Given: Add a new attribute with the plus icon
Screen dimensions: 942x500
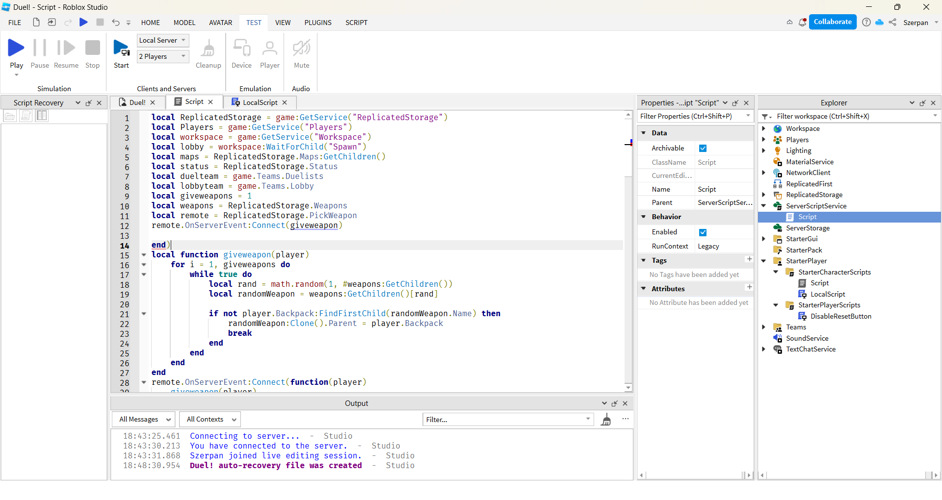Looking at the screenshot, I should click(749, 287).
